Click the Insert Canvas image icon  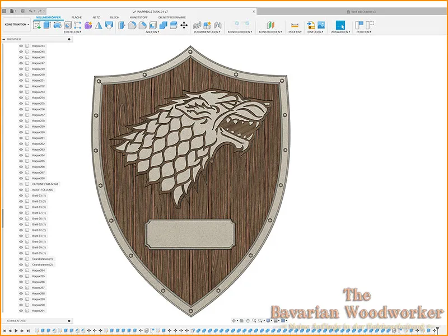pos(321,25)
